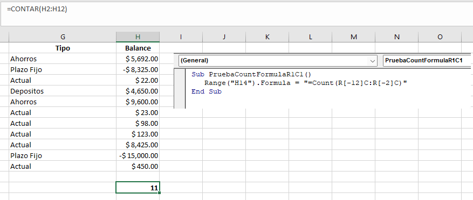473x200 pixels.
Task: Select column M header
Action: click(x=354, y=37)
